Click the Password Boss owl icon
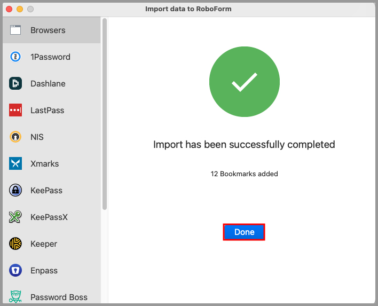 tap(15, 297)
